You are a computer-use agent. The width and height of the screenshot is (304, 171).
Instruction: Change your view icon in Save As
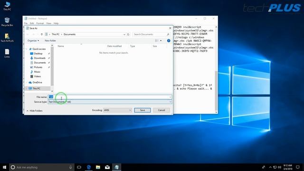[x=157, y=40]
